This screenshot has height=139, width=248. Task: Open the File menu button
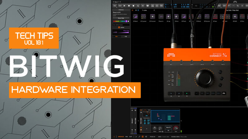(115, 6)
